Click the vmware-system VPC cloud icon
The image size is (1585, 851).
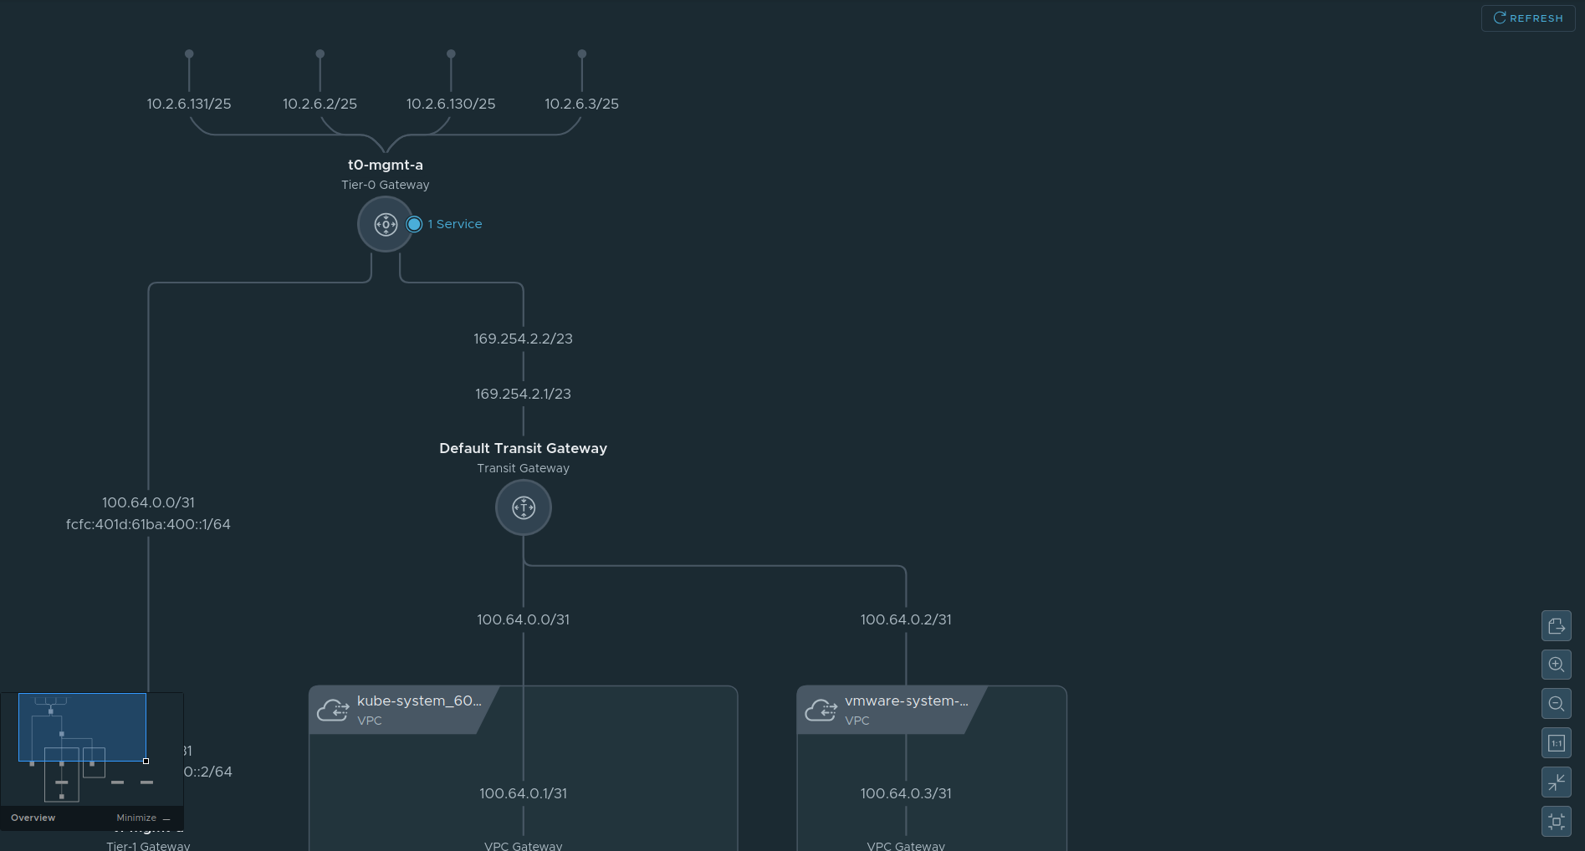[821, 711]
